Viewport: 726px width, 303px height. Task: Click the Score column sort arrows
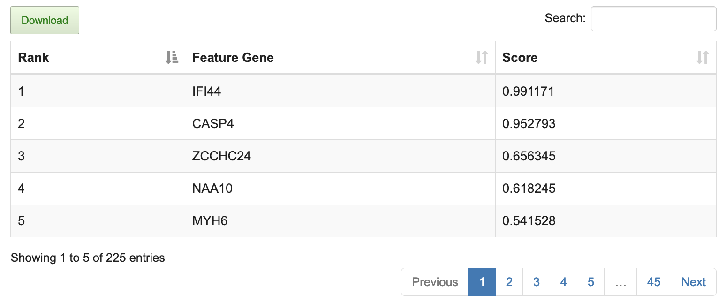coord(702,57)
